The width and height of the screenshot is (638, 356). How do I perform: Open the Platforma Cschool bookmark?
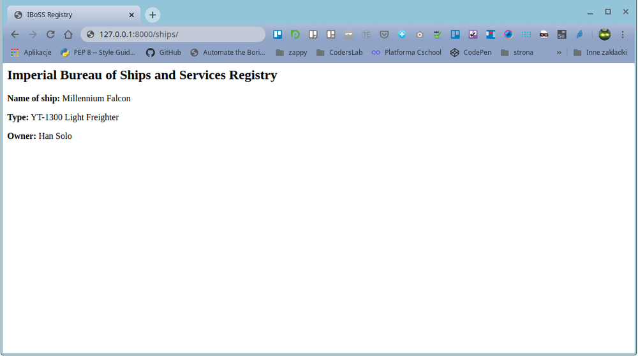coord(406,52)
